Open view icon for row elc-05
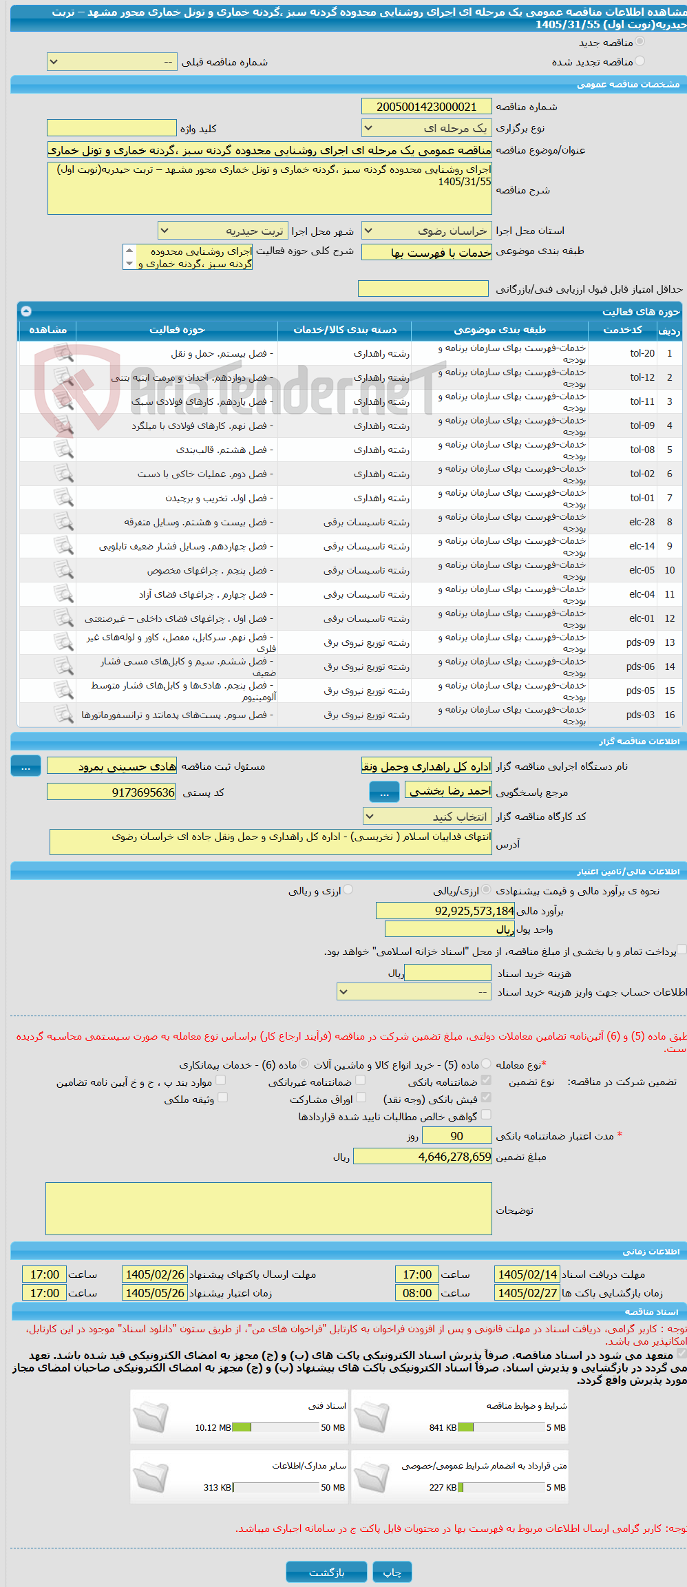Image resolution: width=687 pixels, height=1587 pixels. pyautogui.click(x=63, y=570)
